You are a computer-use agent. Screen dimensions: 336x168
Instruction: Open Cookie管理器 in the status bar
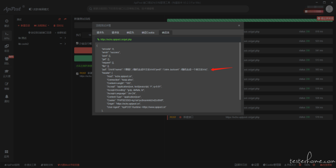(x=272, y=165)
